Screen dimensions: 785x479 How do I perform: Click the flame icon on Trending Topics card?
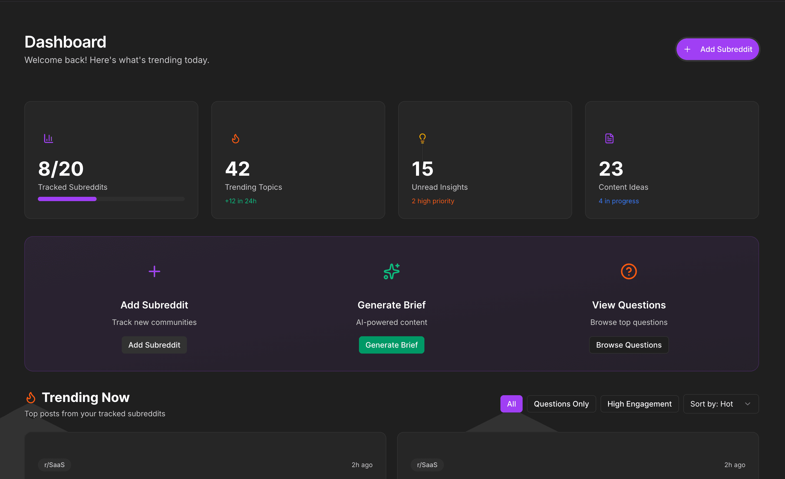[x=236, y=138]
